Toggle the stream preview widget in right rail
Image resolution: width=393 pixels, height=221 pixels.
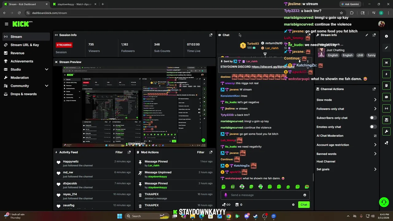pyautogui.click(x=386, y=63)
